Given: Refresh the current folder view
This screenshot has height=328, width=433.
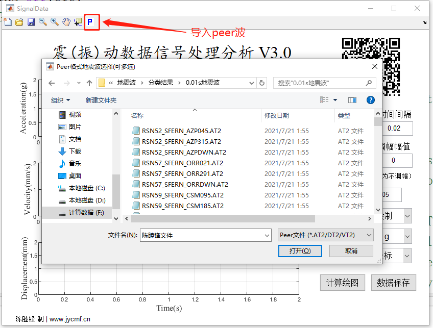Looking at the screenshot, I should coord(262,83).
